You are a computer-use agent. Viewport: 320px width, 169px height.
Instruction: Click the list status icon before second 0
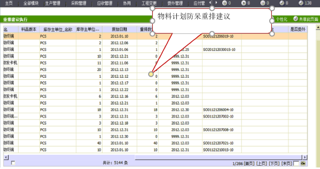[x=263, y=3]
